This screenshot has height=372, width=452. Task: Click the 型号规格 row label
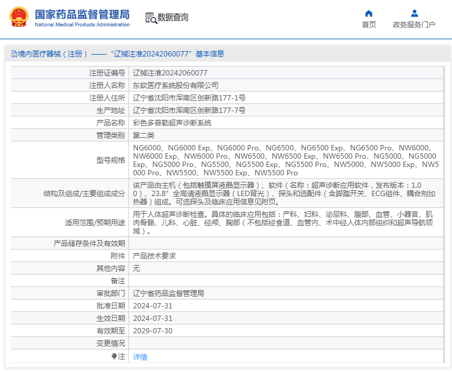(110, 160)
